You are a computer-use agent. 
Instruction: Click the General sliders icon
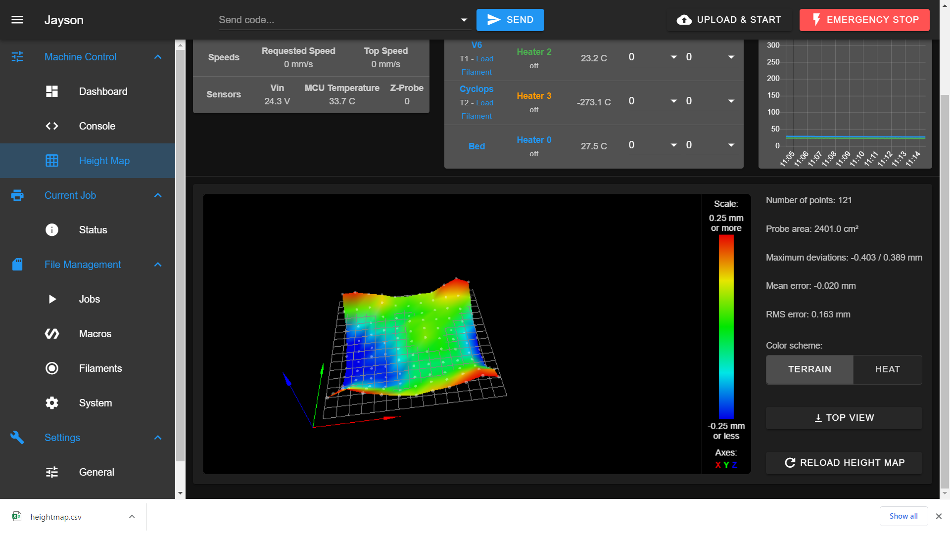(52, 472)
